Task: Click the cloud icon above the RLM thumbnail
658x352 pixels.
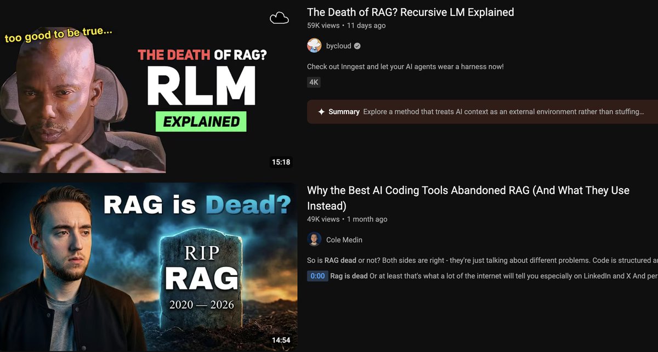Action: (x=279, y=18)
